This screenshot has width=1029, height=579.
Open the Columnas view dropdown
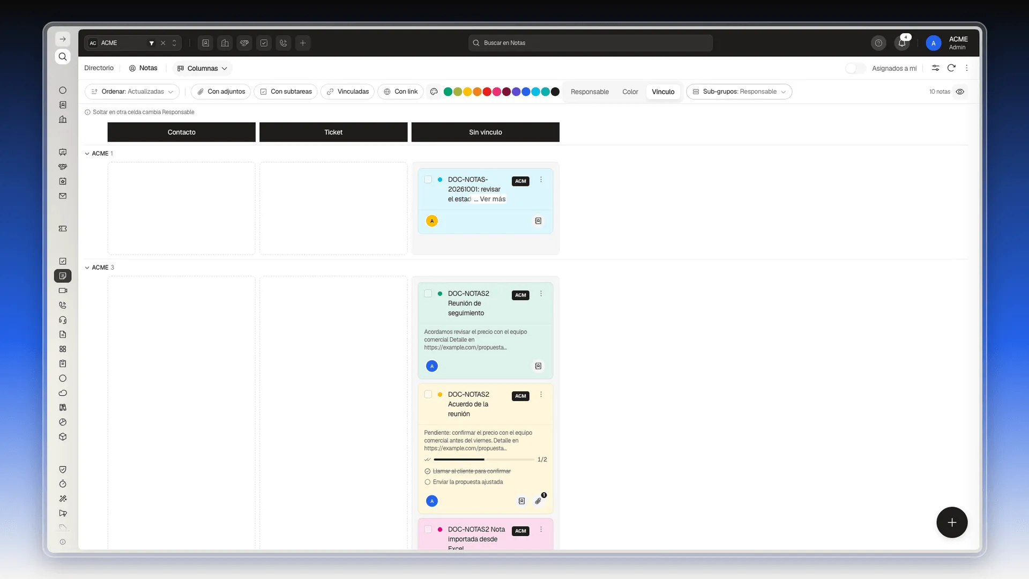pyautogui.click(x=203, y=68)
